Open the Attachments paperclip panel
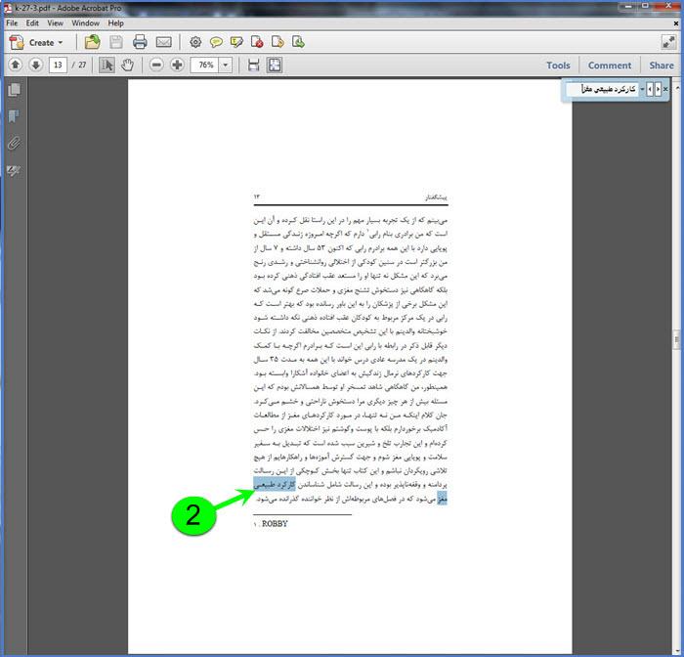 tap(14, 144)
